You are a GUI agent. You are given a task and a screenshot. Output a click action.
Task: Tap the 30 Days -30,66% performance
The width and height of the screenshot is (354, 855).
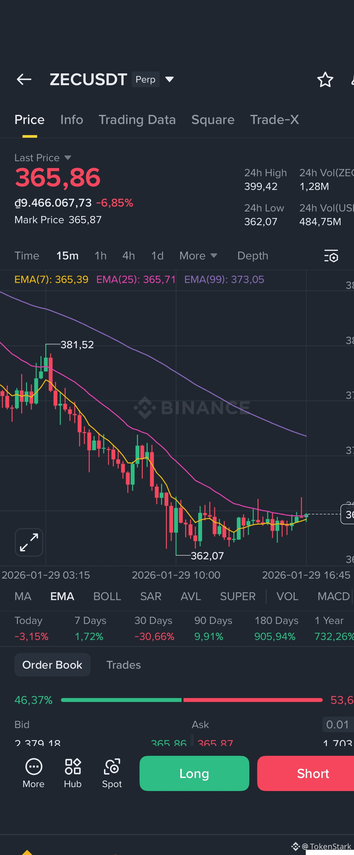point(154,628)
